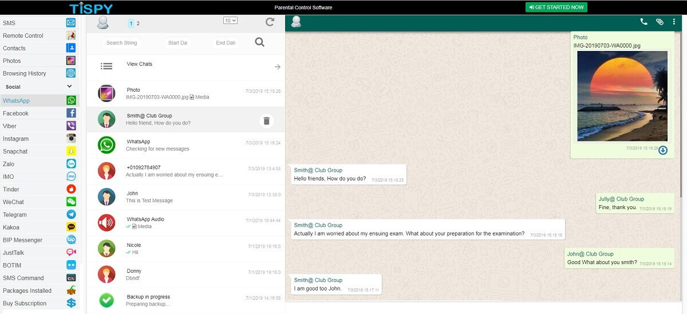Click the Buy Subscription dollar icon
The height and width of the screenshot is (314, 687).
coord(71,303)
